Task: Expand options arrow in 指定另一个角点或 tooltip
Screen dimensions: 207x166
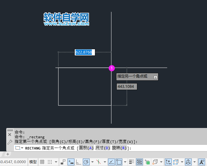Action: point(155,77)
